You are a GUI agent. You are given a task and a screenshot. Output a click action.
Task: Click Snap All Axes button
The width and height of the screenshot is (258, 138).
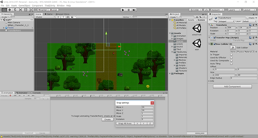click(125, 124)
